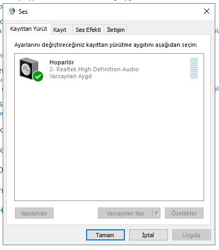Click the Hoparlör volume level meter
219x250 pixels.
point(194,68)
